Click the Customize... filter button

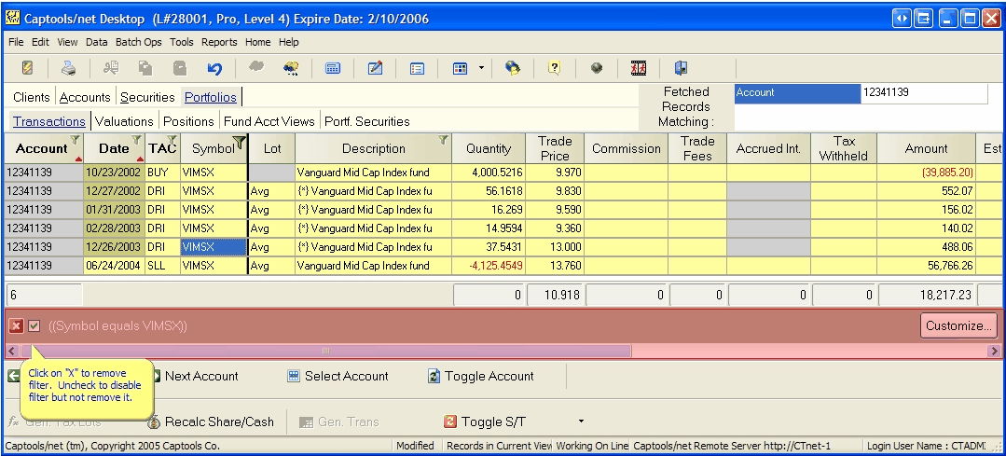point(958,325)
